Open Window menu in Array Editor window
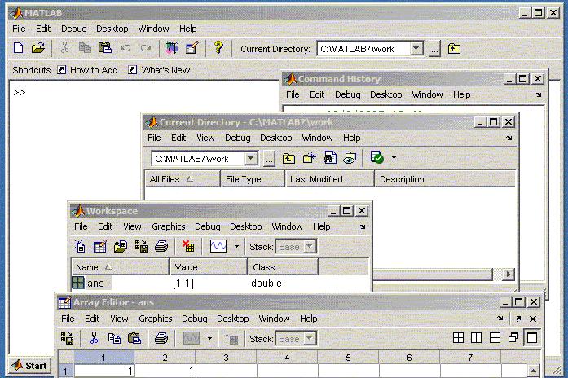Screen dimensions: 568x378 pos(274,319)
